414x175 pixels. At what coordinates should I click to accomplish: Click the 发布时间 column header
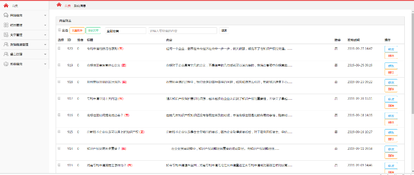pos(354,40)
